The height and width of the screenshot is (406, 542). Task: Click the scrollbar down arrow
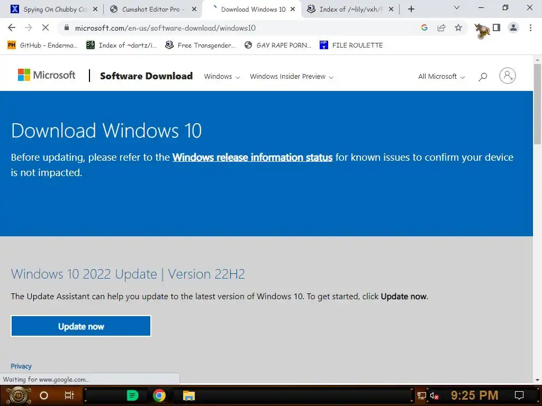click(538, 380)
